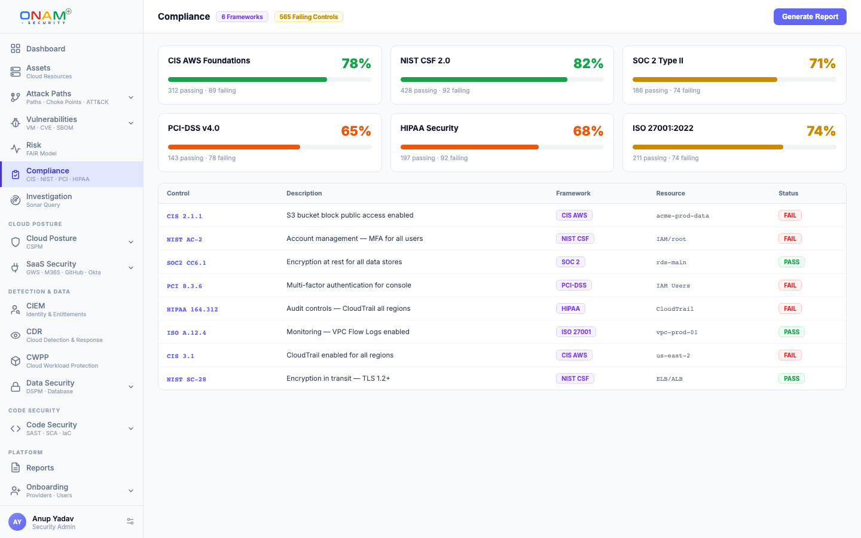Click the CloudTrail resource cell
The image size is (861, 538).
[675, 309]
